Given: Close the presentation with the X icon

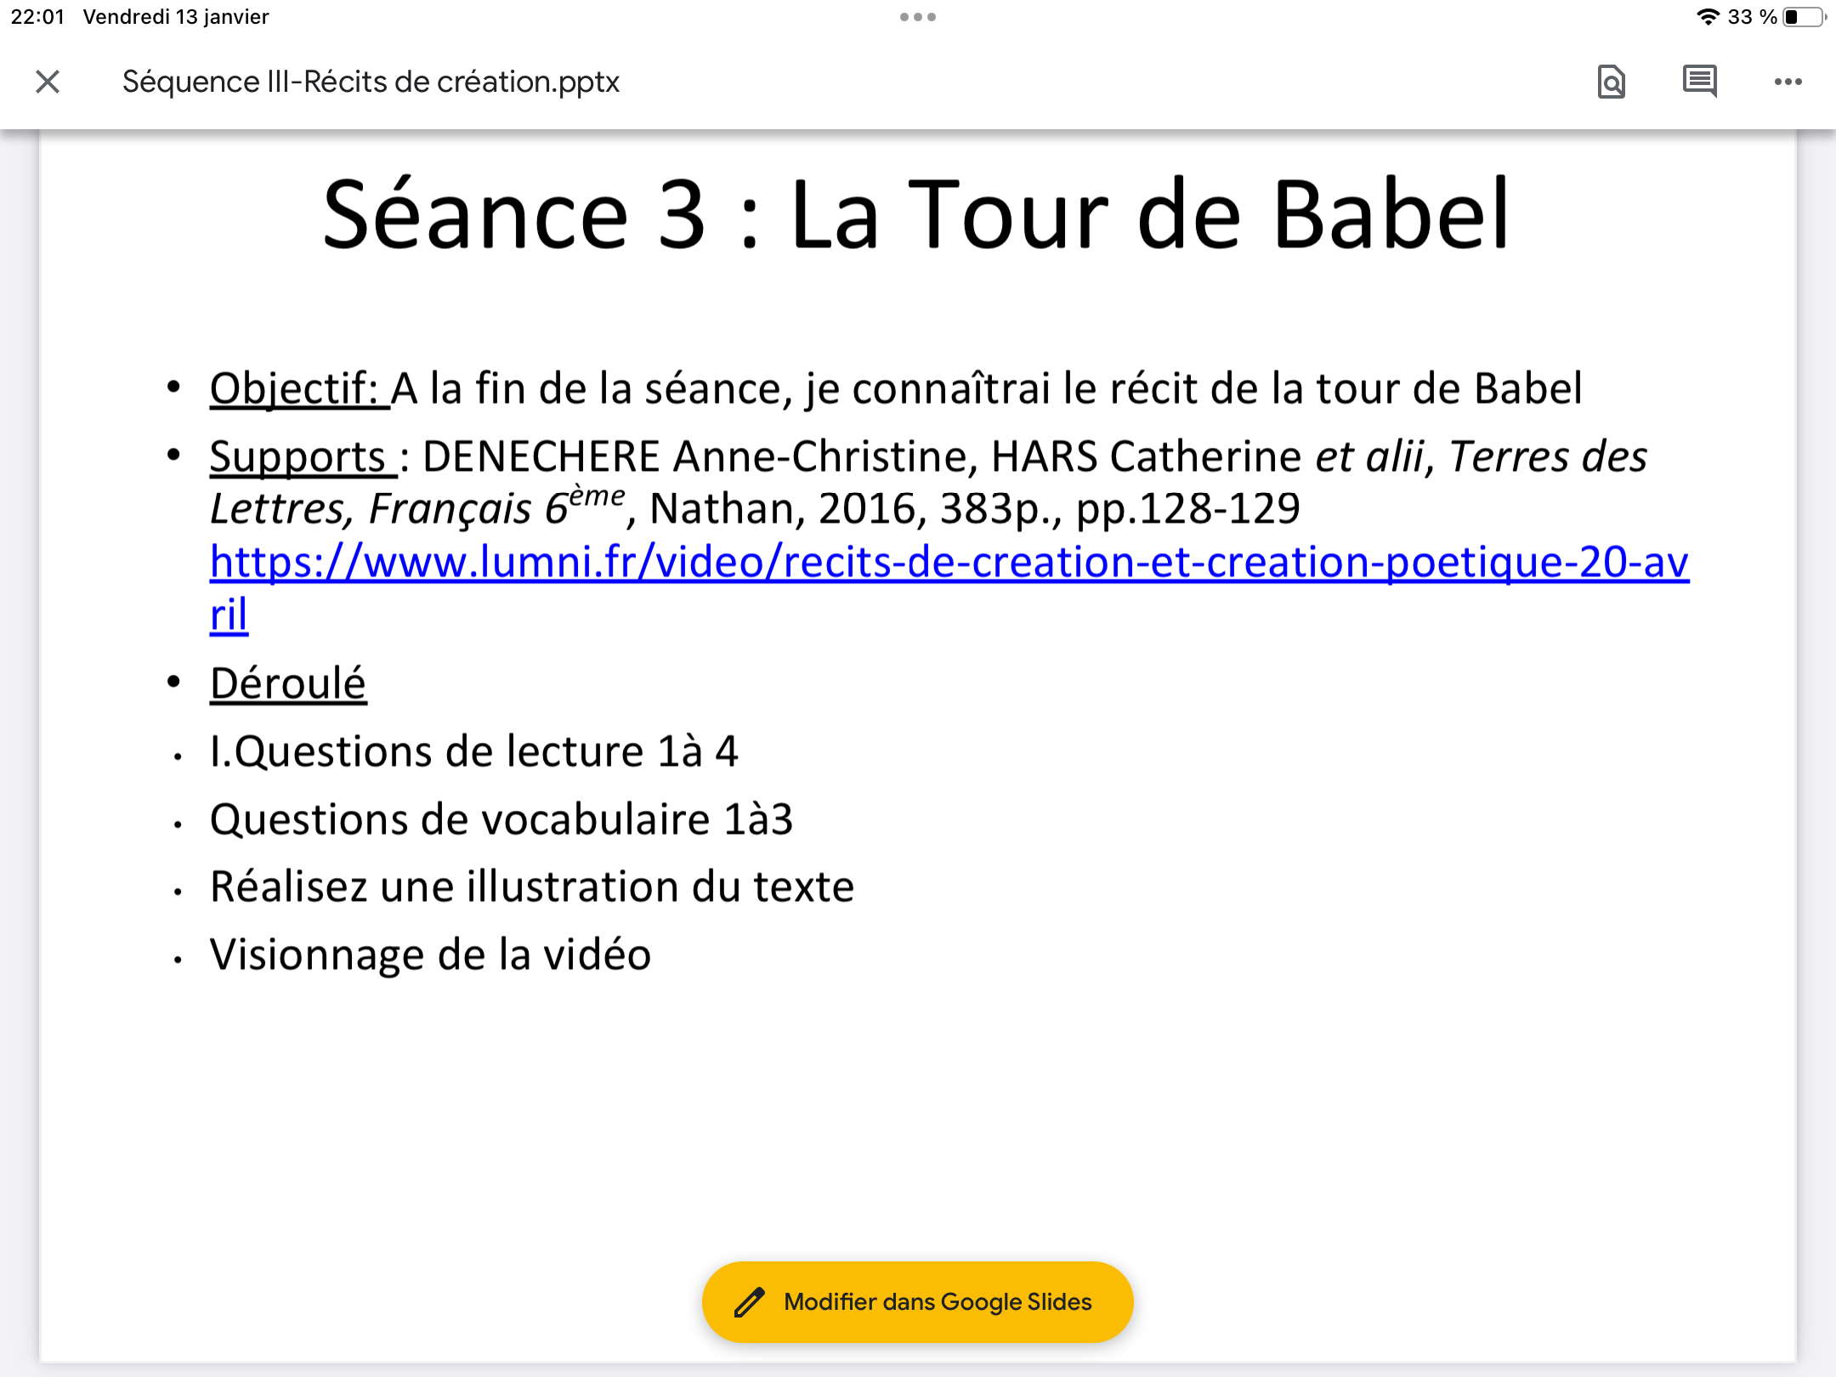Looking at the screenshot, I should (48, 82).
